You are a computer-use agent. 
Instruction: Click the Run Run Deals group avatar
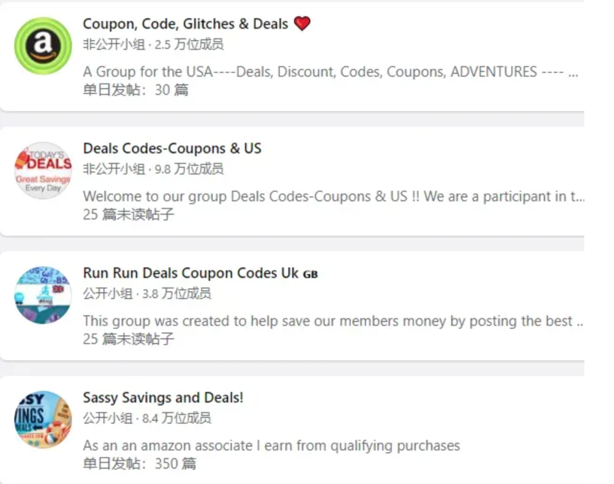click(43, 295)
